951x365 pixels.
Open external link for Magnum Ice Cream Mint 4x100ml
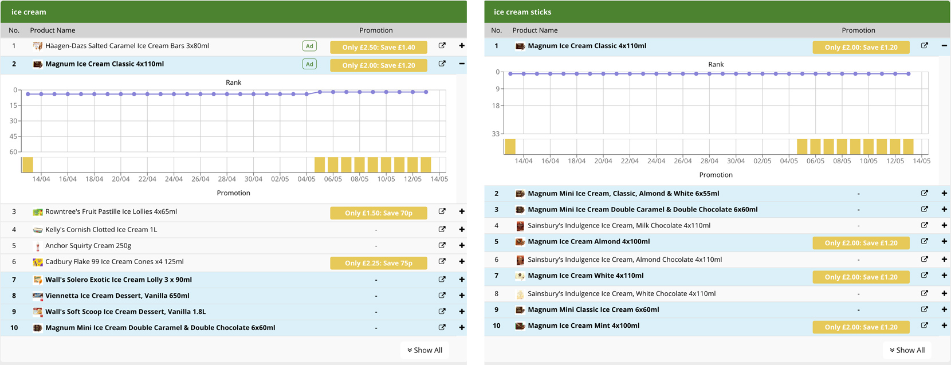(x=924, y=325)
